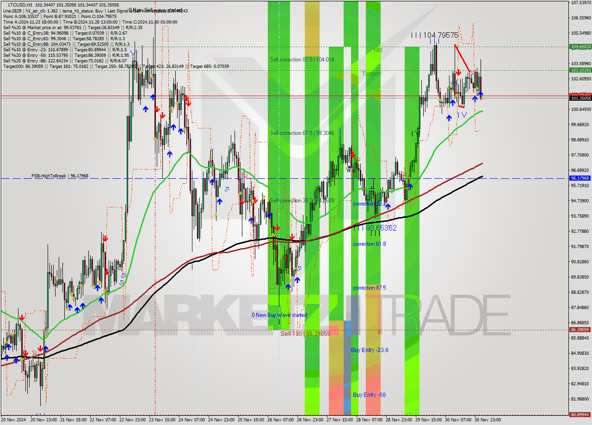Click '20 Nov 2024' on the time axis
592x425 pixels.
tap(14, 420)
